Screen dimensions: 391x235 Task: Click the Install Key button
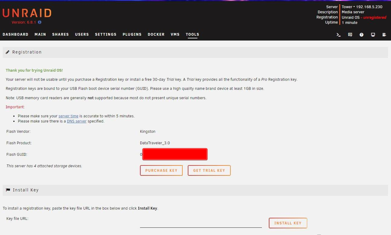[x=288, y=223]
